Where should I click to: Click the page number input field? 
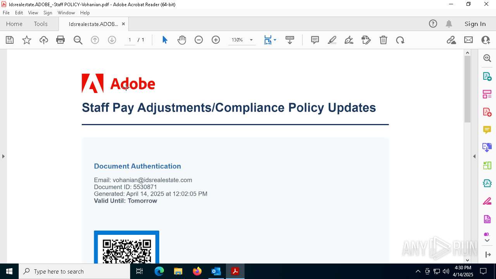[130, 40]
